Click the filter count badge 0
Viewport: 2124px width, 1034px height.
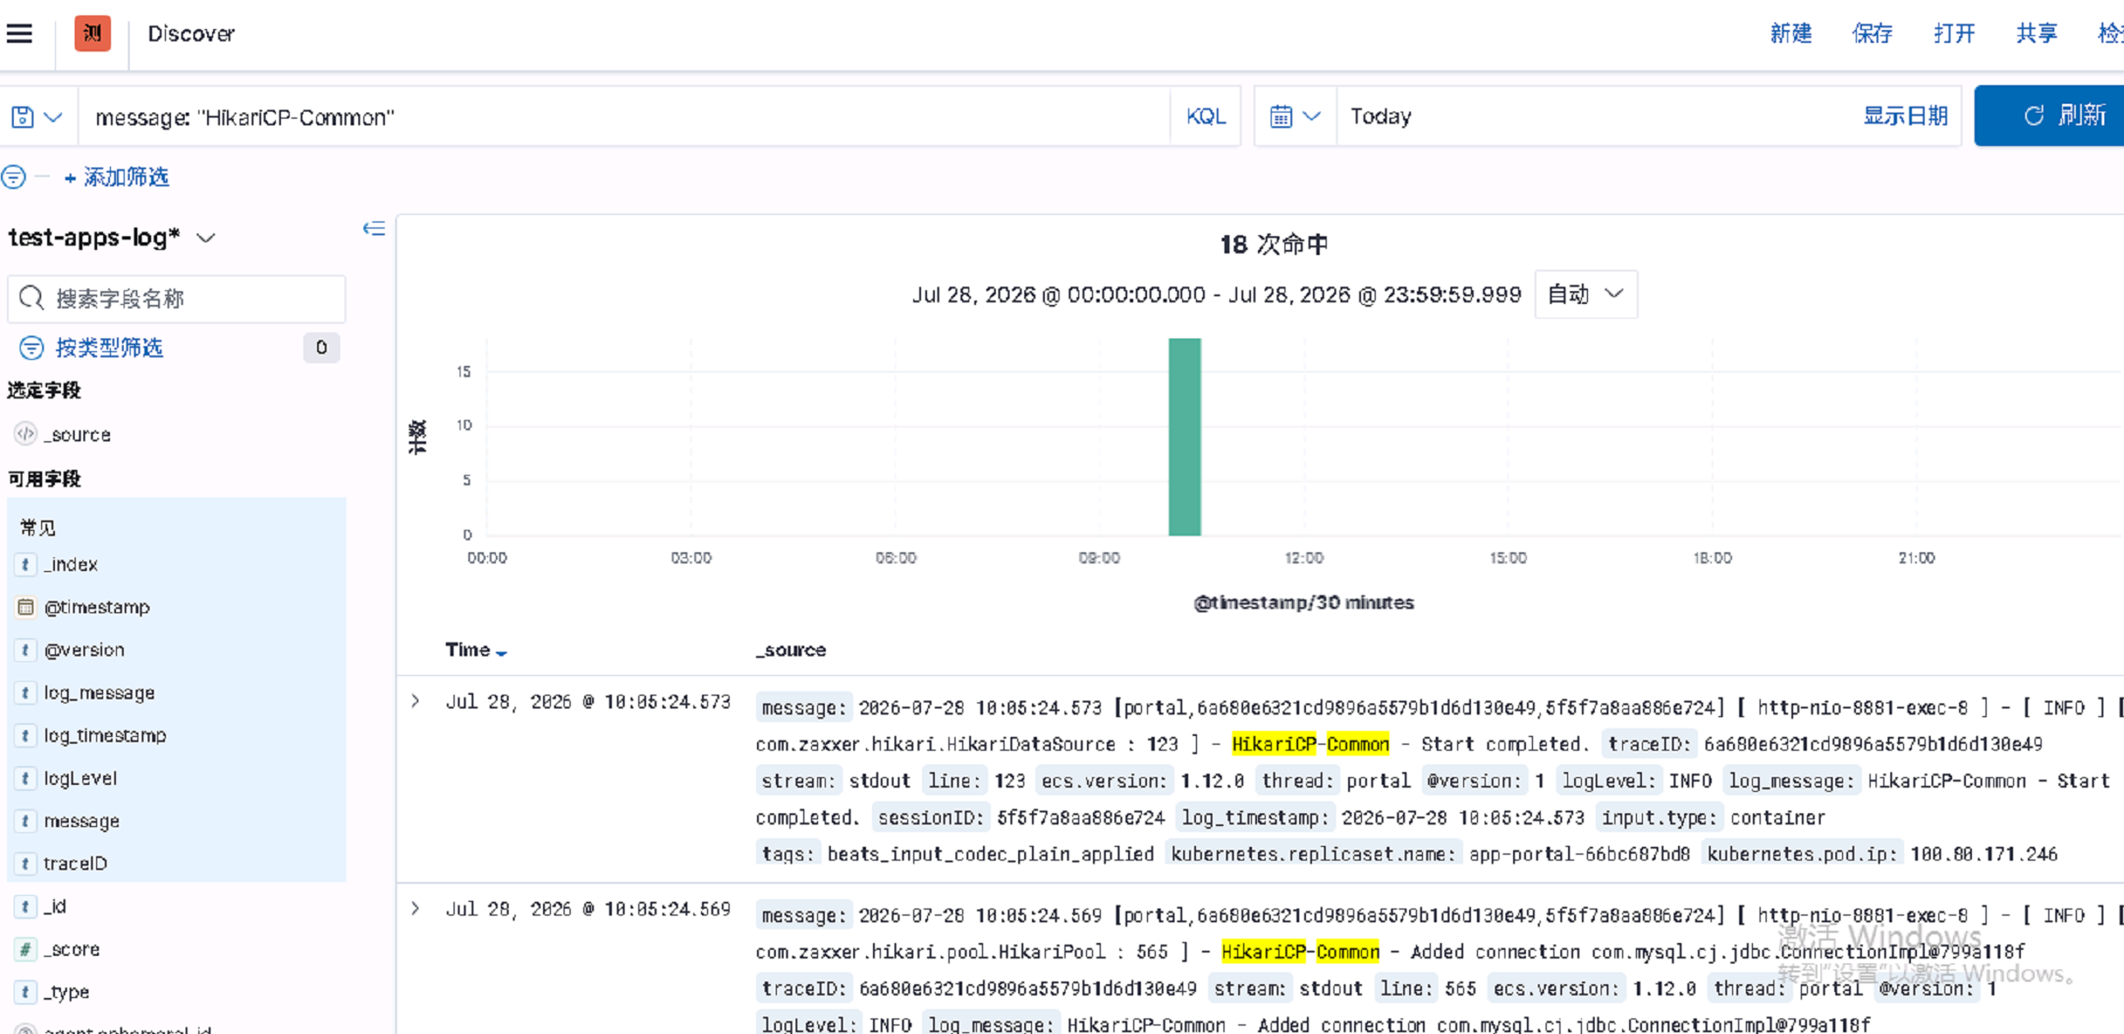[x=321, y=348]
